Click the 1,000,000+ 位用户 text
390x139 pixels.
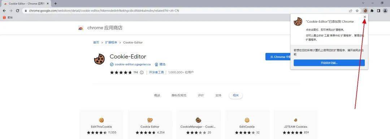tap(181, 72)
